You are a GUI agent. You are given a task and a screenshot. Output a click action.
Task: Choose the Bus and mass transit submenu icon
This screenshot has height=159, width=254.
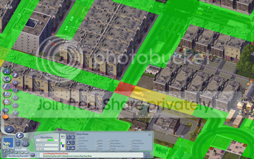point(15,98)
